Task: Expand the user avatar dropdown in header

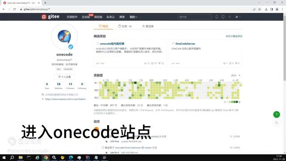Action: (238, 17)
